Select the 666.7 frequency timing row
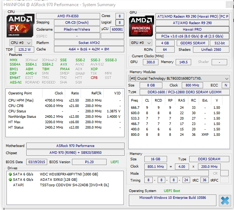Viewport: 234px width, 210px height. (x=179, y=108)
